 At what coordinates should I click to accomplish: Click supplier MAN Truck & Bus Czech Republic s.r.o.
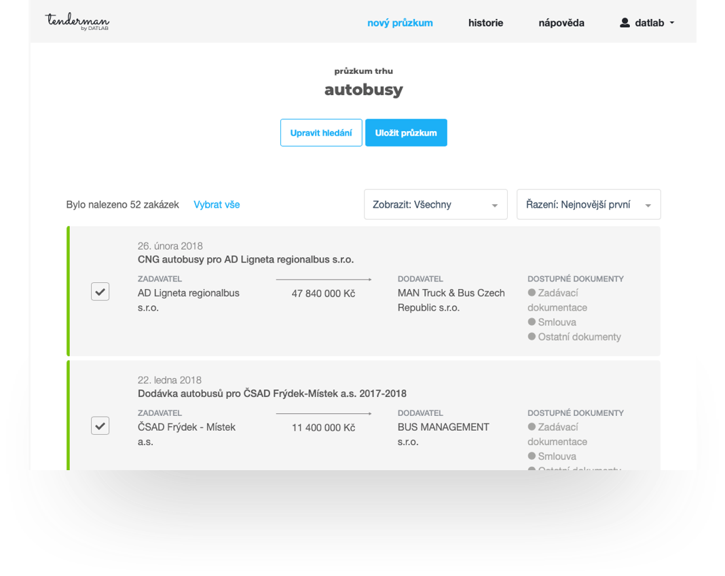click(x=451, y=300)
